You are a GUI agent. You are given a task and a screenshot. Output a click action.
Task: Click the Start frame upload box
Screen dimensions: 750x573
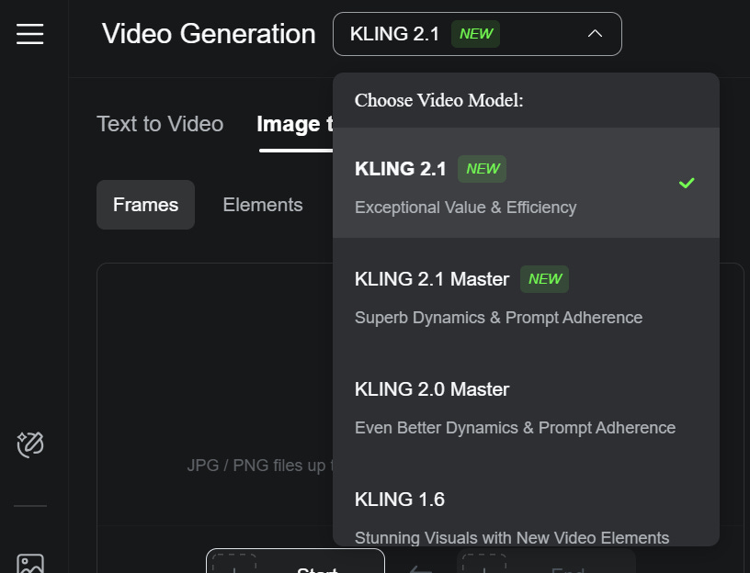(295, 561)
